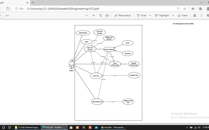Click the View Fee Record use case
Screen dimensions: 209x130
90,49
